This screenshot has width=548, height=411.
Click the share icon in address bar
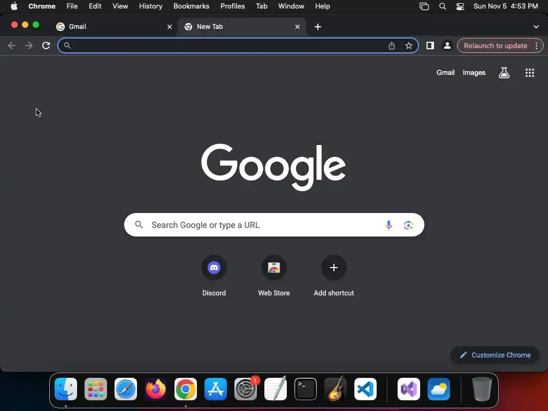(391, 46)
